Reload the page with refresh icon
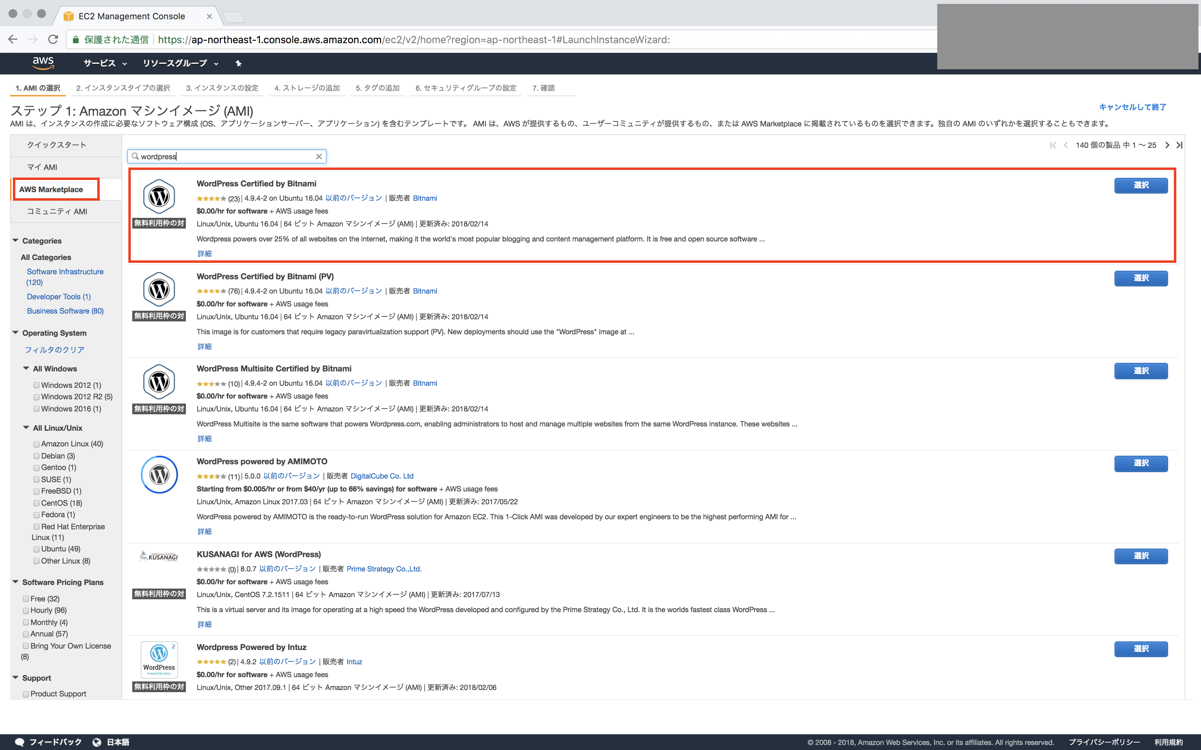 pyautogui.click(x=53, y=40)
